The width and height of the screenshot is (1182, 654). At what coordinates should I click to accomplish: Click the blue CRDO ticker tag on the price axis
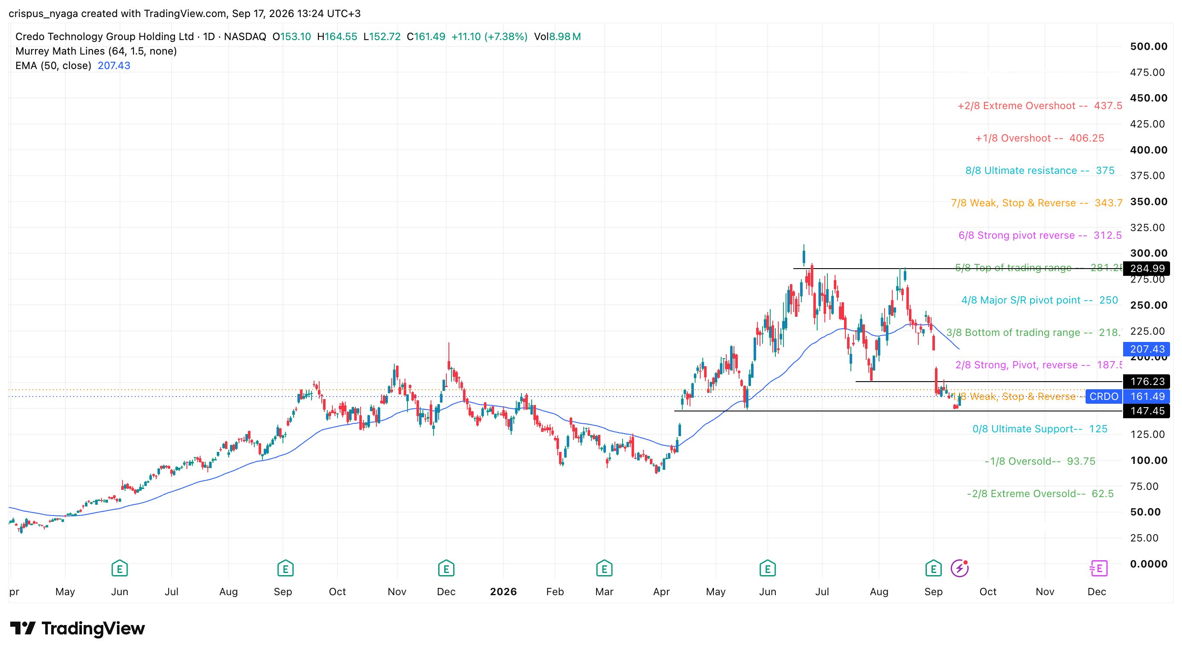1103,396
